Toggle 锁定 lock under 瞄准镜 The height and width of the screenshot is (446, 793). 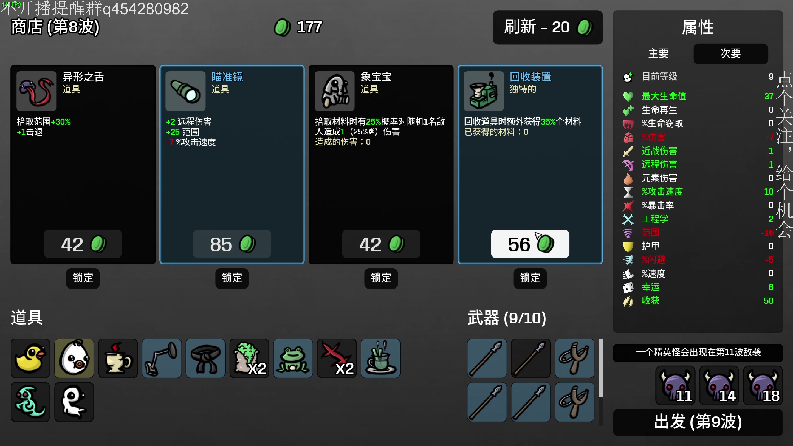tap(232, 278)
